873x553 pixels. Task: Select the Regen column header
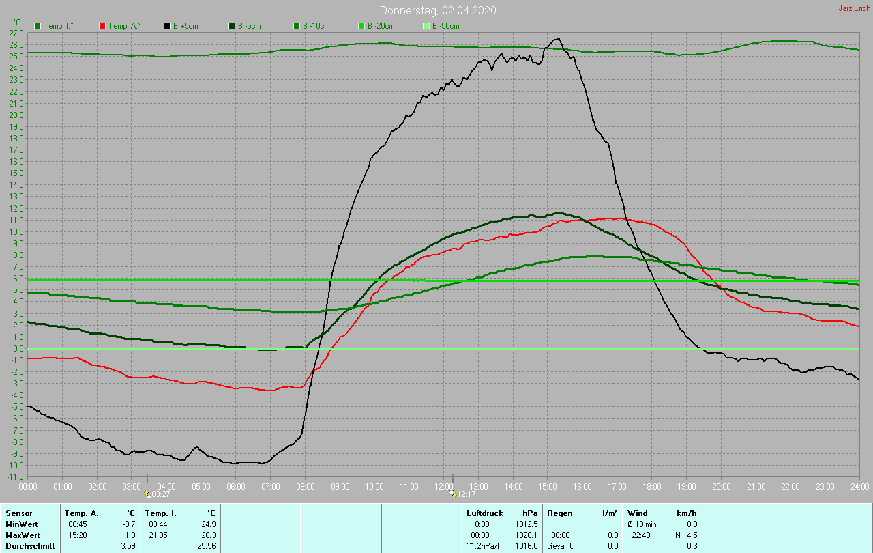pos(559,513)
